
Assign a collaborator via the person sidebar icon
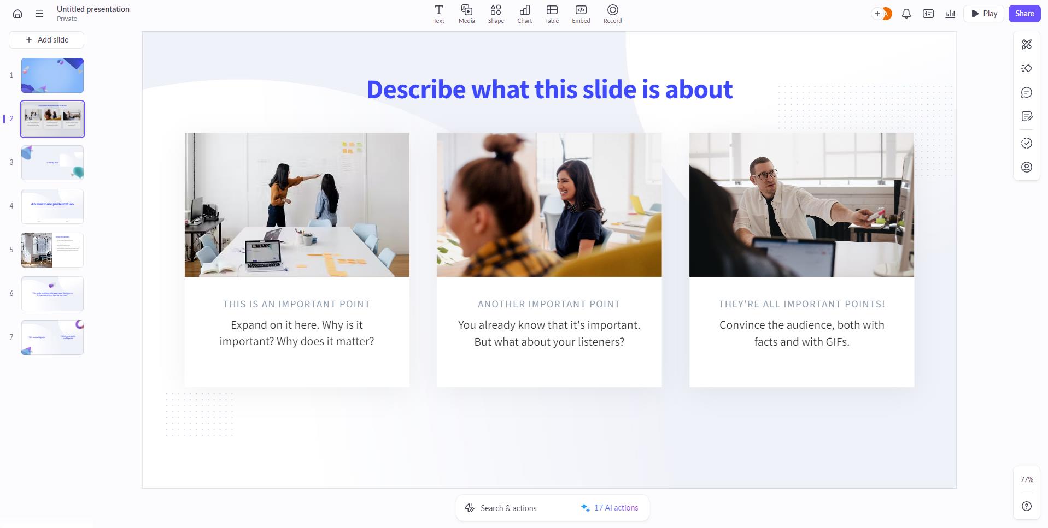coord(1027,167)
